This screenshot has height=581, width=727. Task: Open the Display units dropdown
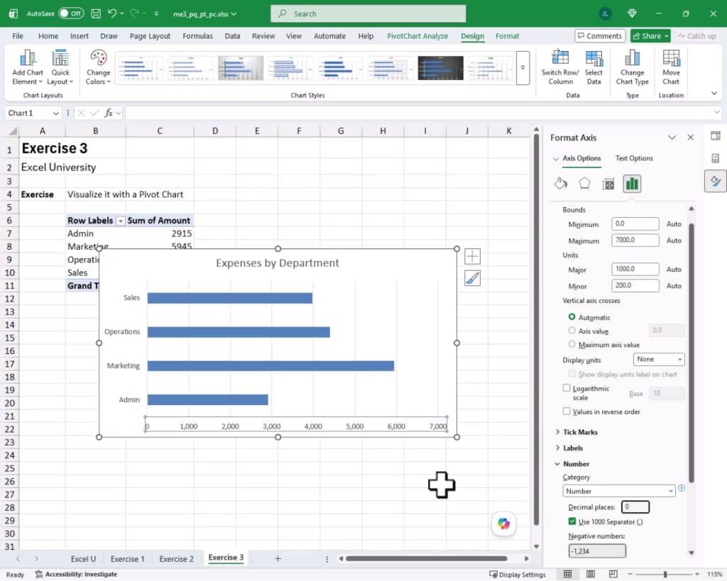click(x=658, y=359)
